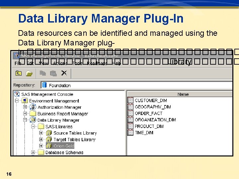Image resolution: width=239 pixels, height=179 pixels.
Task: Click the Authorization Manager plug-in icon
Action: [33, 107]
